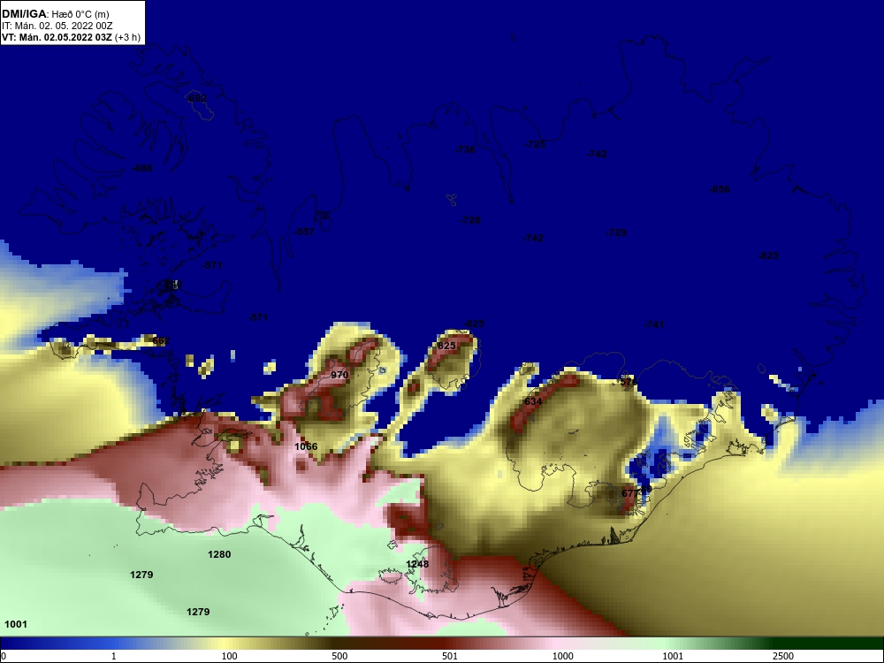The image size is (884, 663).
Task: Click the map value -856
Action: (720, 189)
